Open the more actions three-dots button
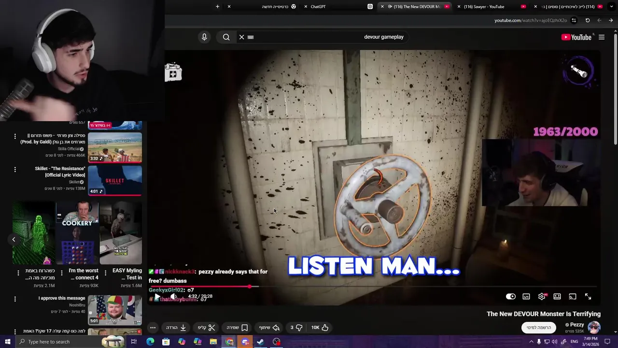This screenshot has width=618, height=348. coord(153,327)
